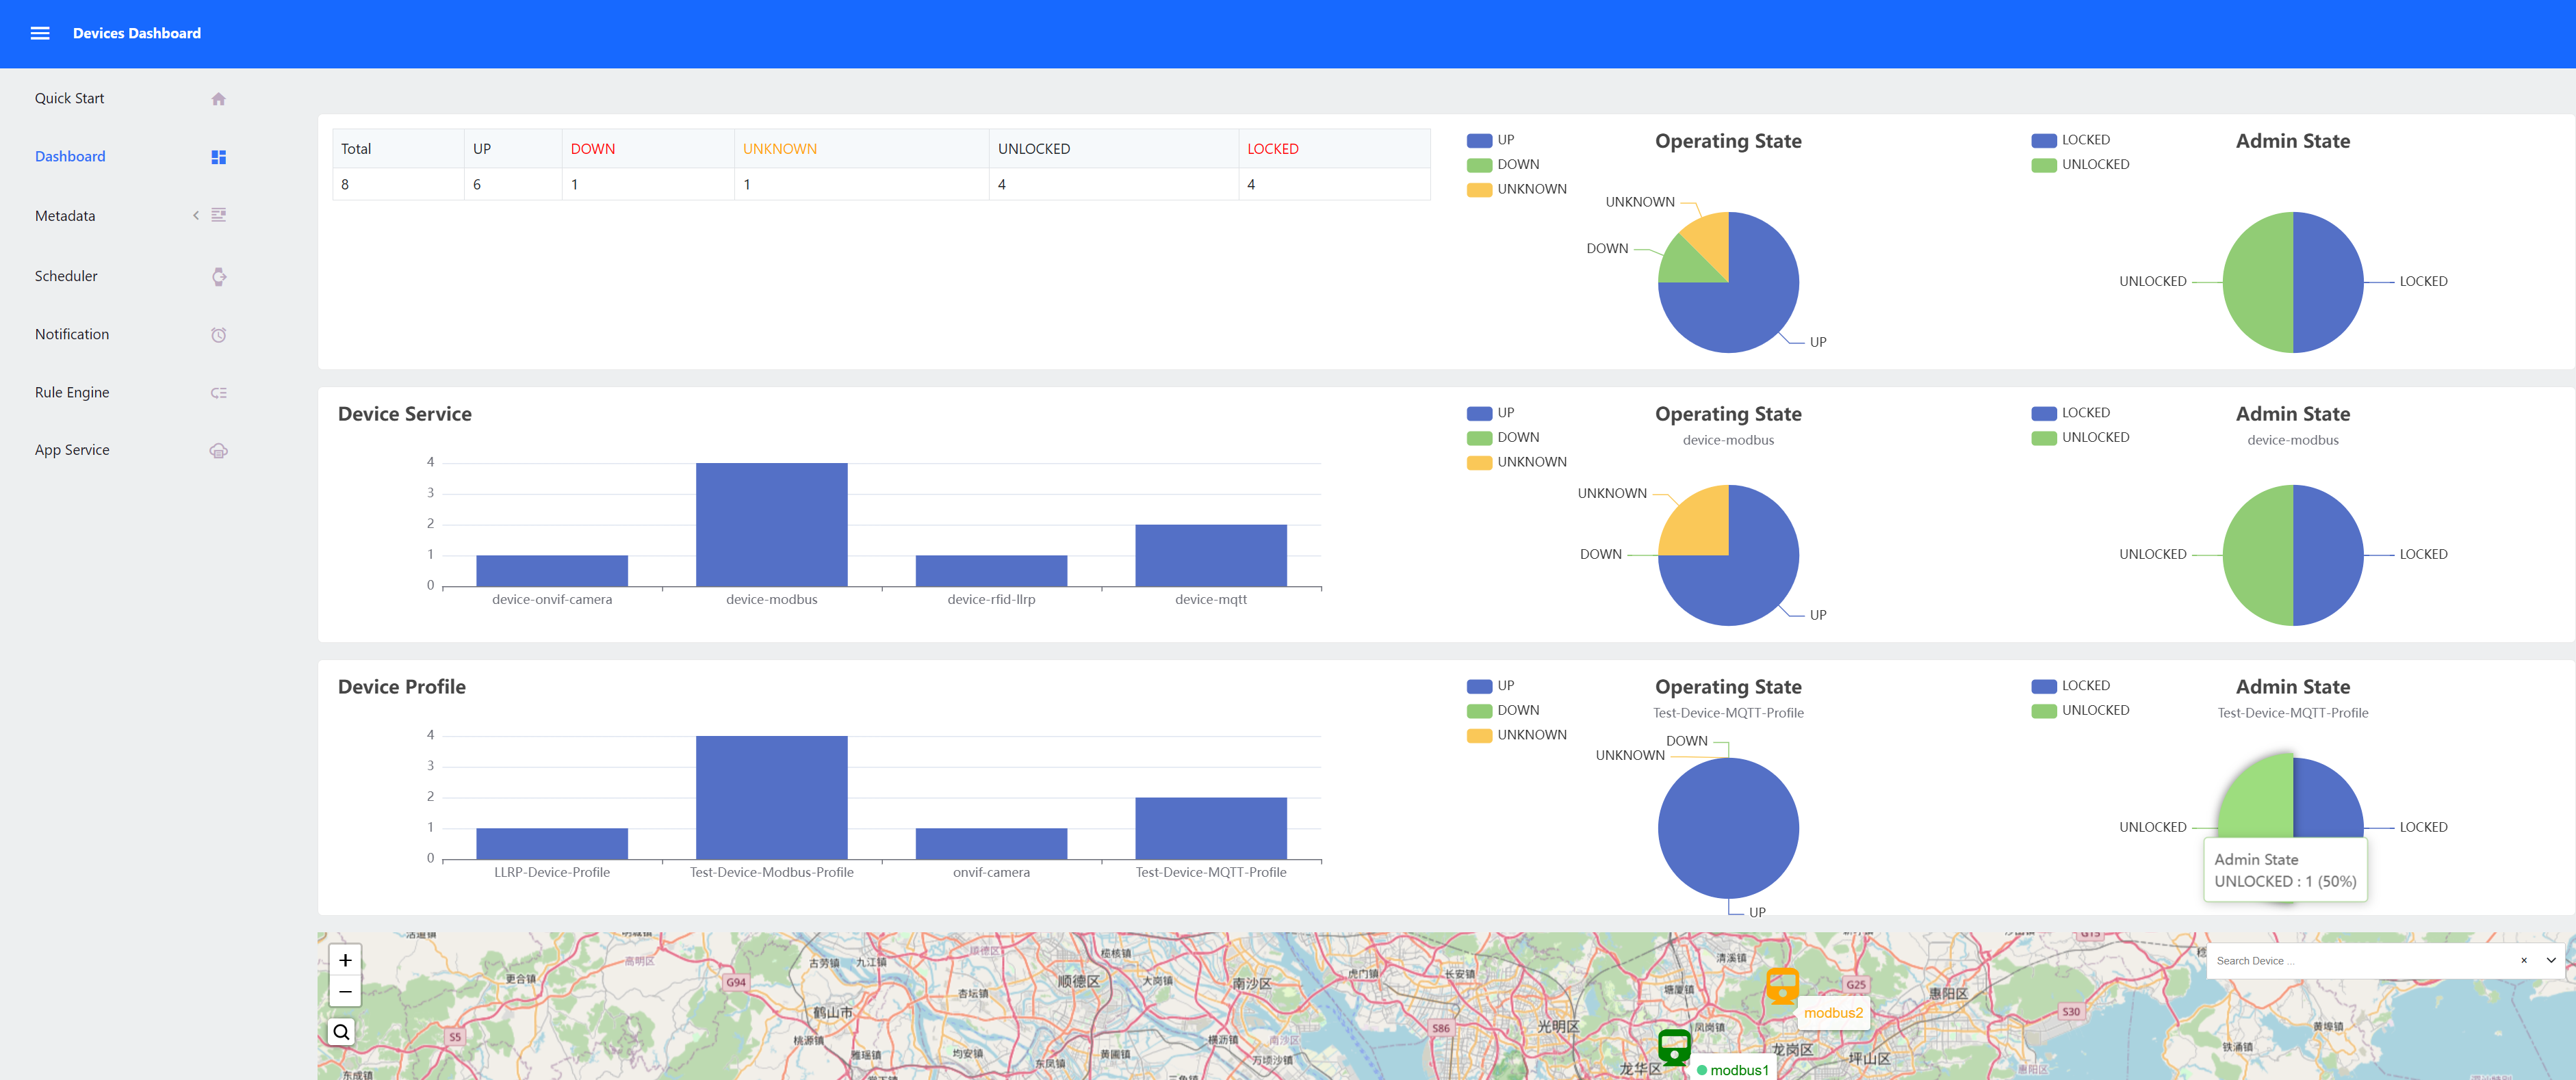Image resolution: width=2576 pixels, height=1080 pixels.
Task: Click the Rule Engine icon
Action: tap(218, 393)
